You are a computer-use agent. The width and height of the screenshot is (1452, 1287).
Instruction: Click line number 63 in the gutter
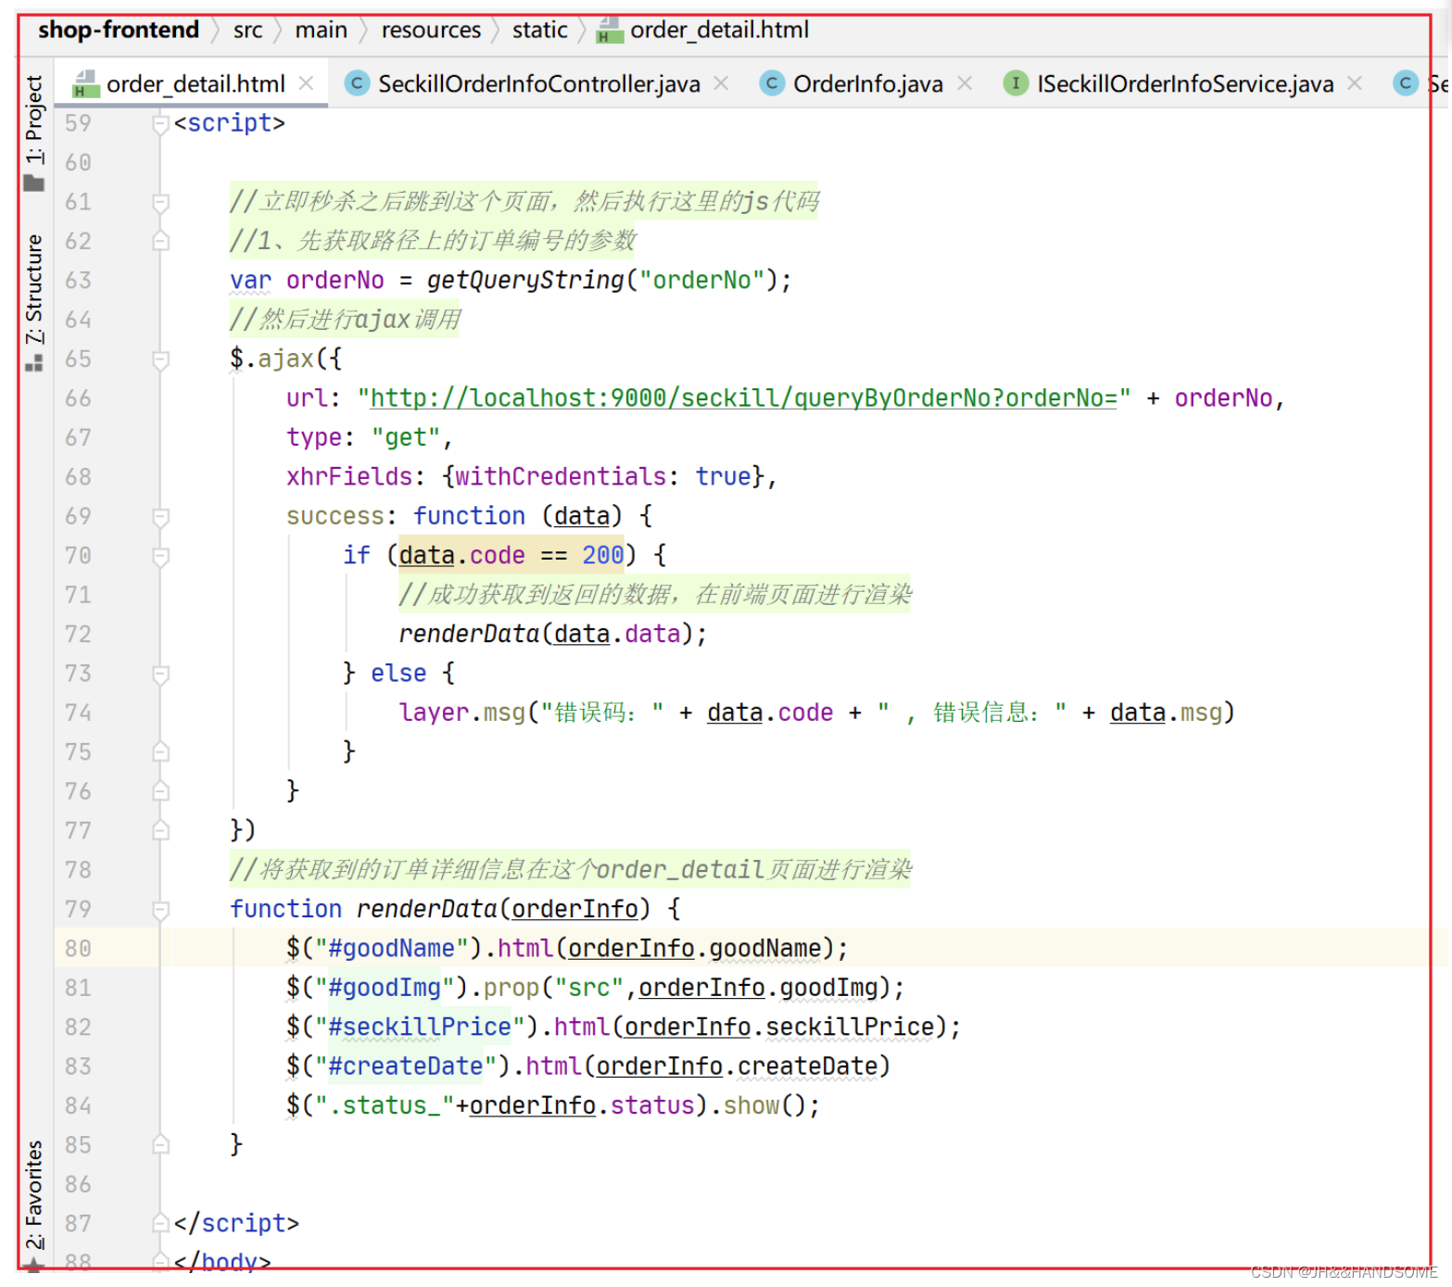coord(78,281)
